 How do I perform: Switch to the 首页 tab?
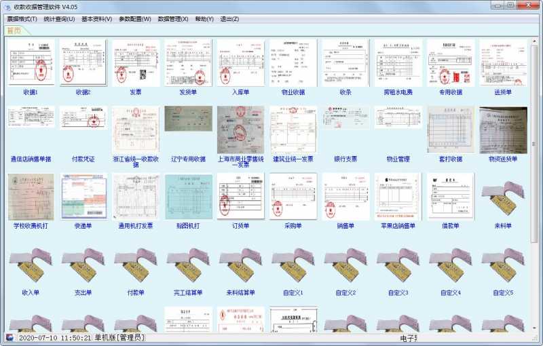click(x=14, y=31)
